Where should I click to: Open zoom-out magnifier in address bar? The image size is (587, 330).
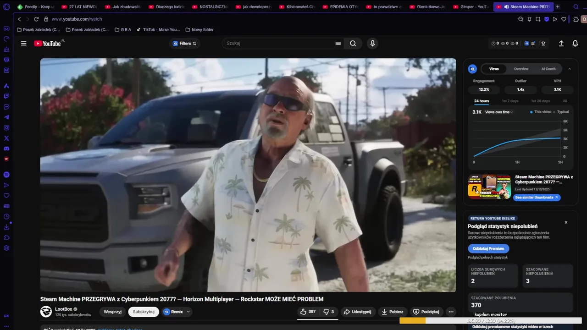click(x=521, y=19)
